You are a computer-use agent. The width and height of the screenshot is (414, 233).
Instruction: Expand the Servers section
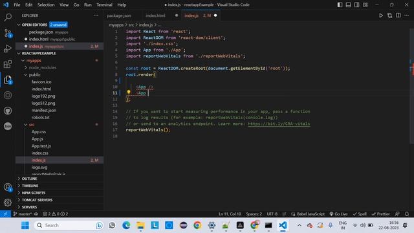pos(19,207)
